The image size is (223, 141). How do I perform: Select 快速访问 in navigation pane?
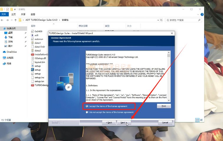pos(11,28)
